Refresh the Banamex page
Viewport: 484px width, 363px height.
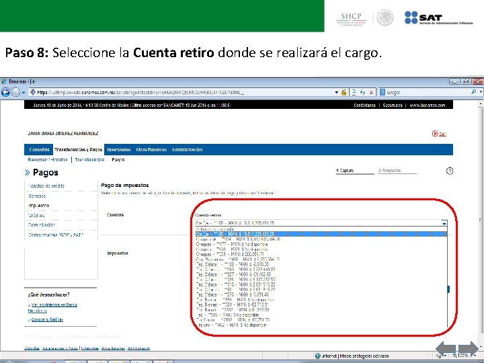[x=363, y=92]
